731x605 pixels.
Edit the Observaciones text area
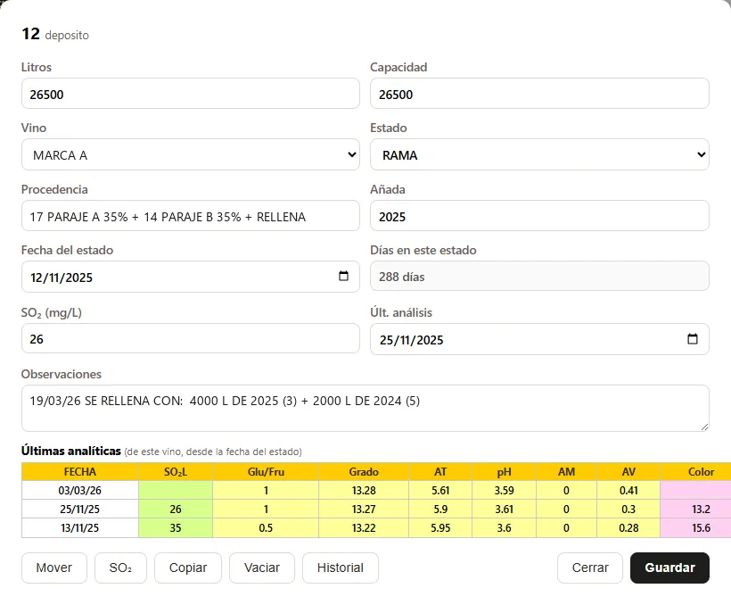click(365, 409)
